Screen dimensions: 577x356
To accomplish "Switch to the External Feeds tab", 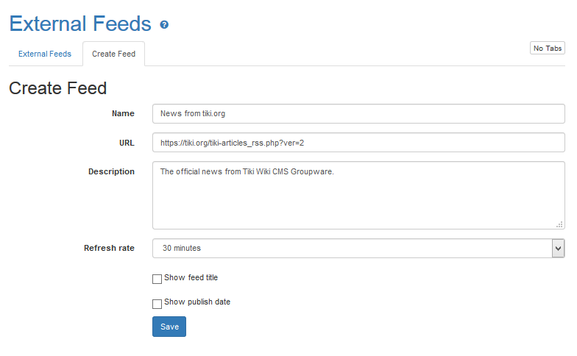I will tap(45, 54).
